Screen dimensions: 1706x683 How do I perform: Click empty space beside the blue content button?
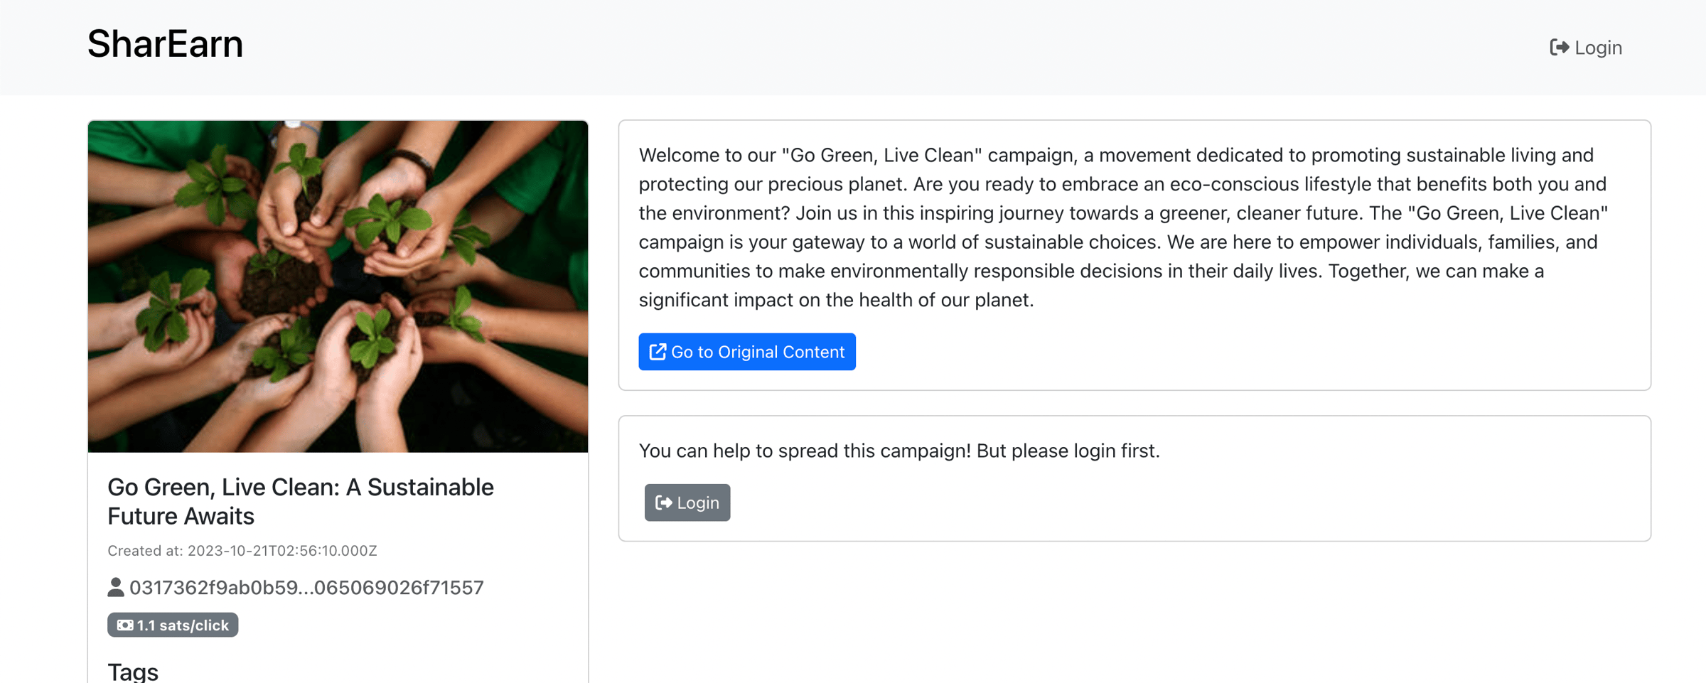[x=1208, y=352]
